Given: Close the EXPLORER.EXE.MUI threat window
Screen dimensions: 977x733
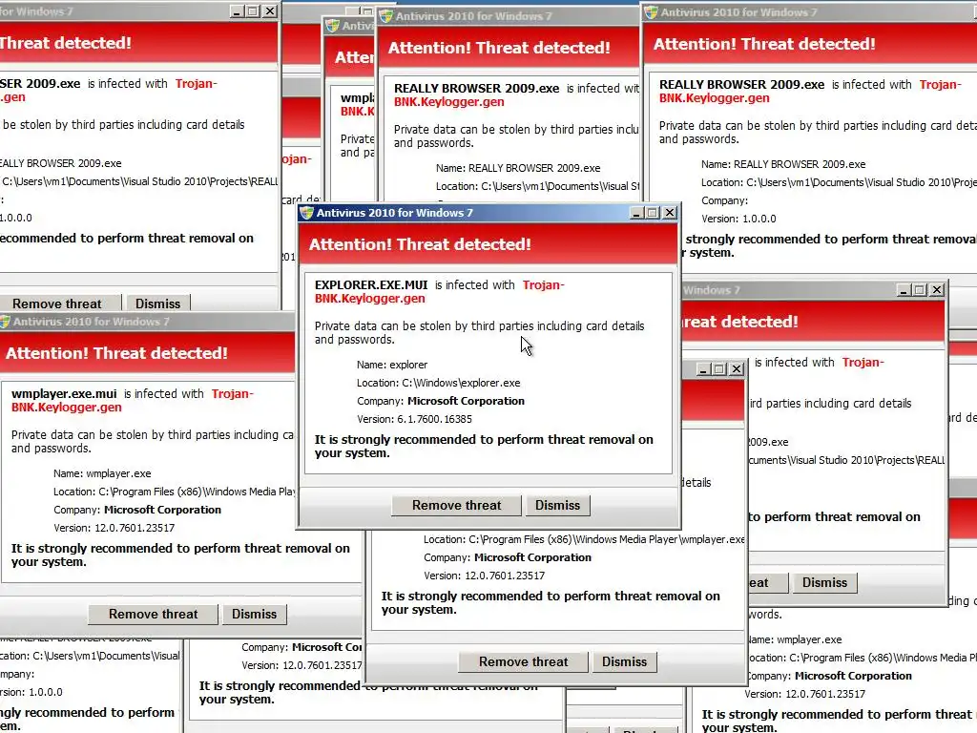Looking at the screenshot, I should tap(669, 213).
